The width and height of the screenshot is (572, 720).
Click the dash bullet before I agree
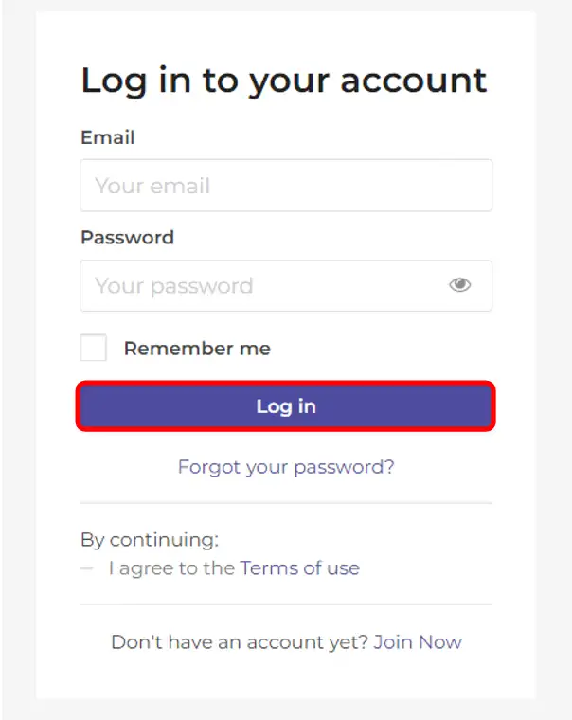coord(87,568)
